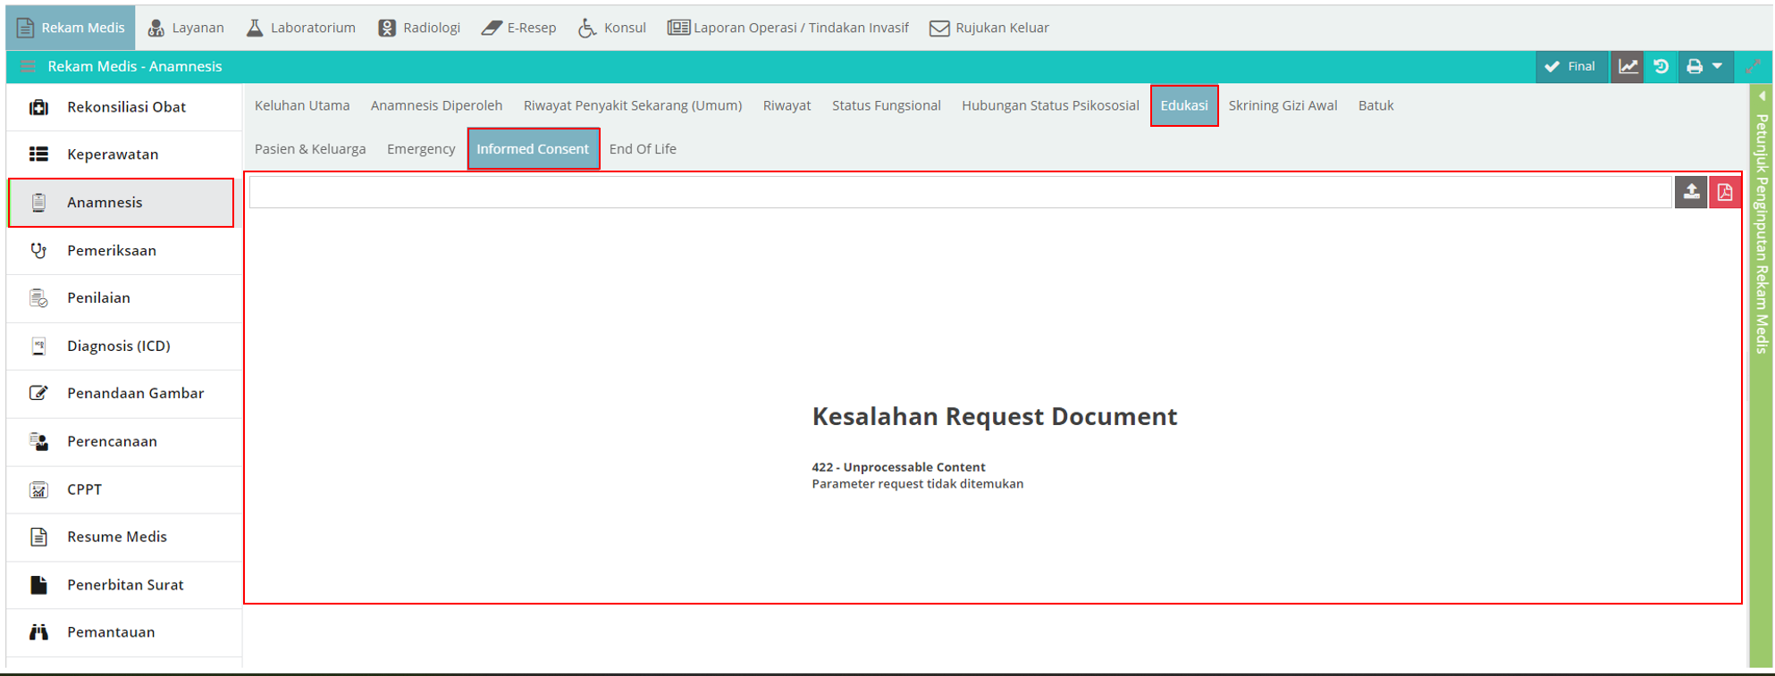Screen dimensions: 1775x676
Task: Click the Final button
Action: [1570, 66]
